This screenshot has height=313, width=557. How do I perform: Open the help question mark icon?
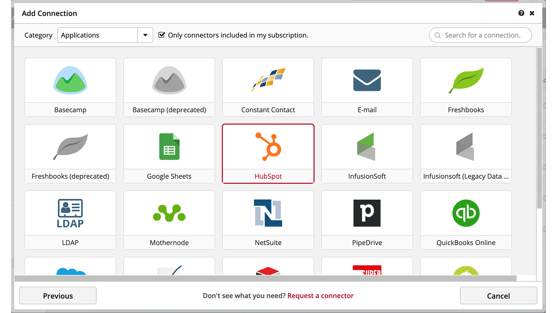521,13
